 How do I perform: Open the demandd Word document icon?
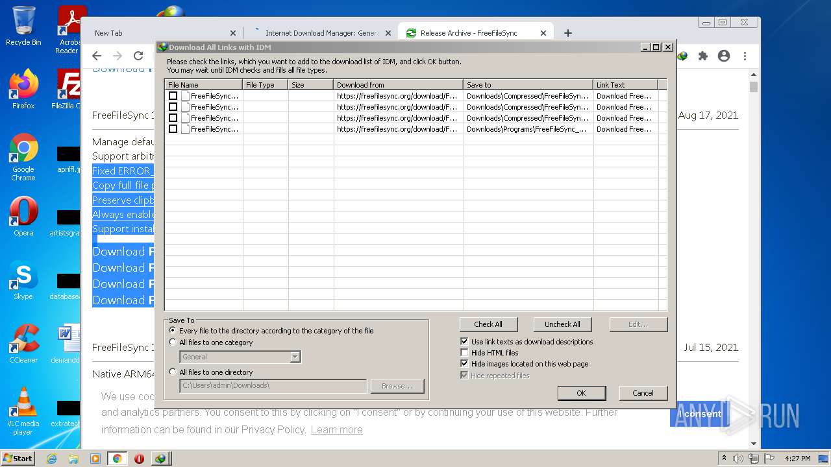point(68,344)
